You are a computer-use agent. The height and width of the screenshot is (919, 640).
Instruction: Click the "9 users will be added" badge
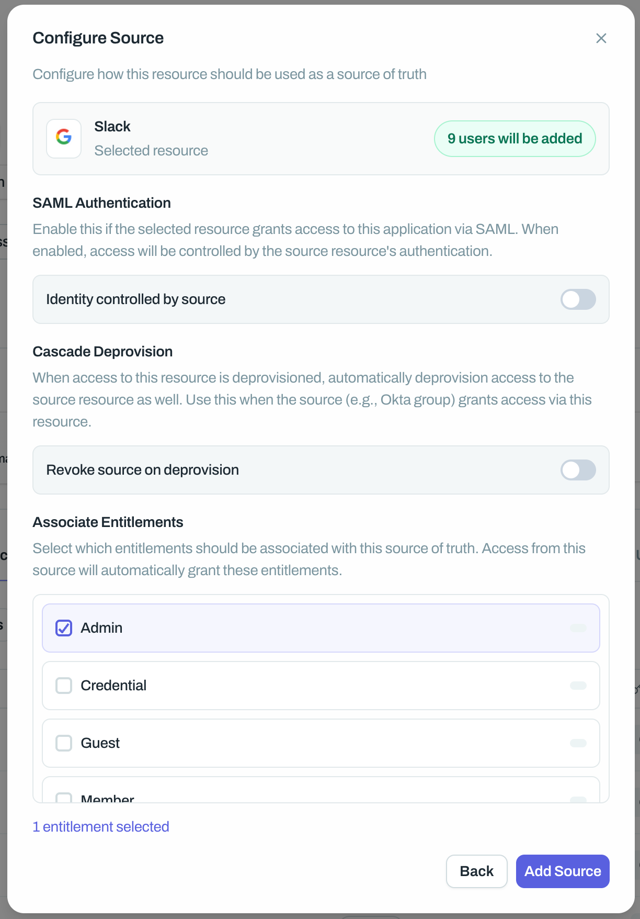pos(515,139)
